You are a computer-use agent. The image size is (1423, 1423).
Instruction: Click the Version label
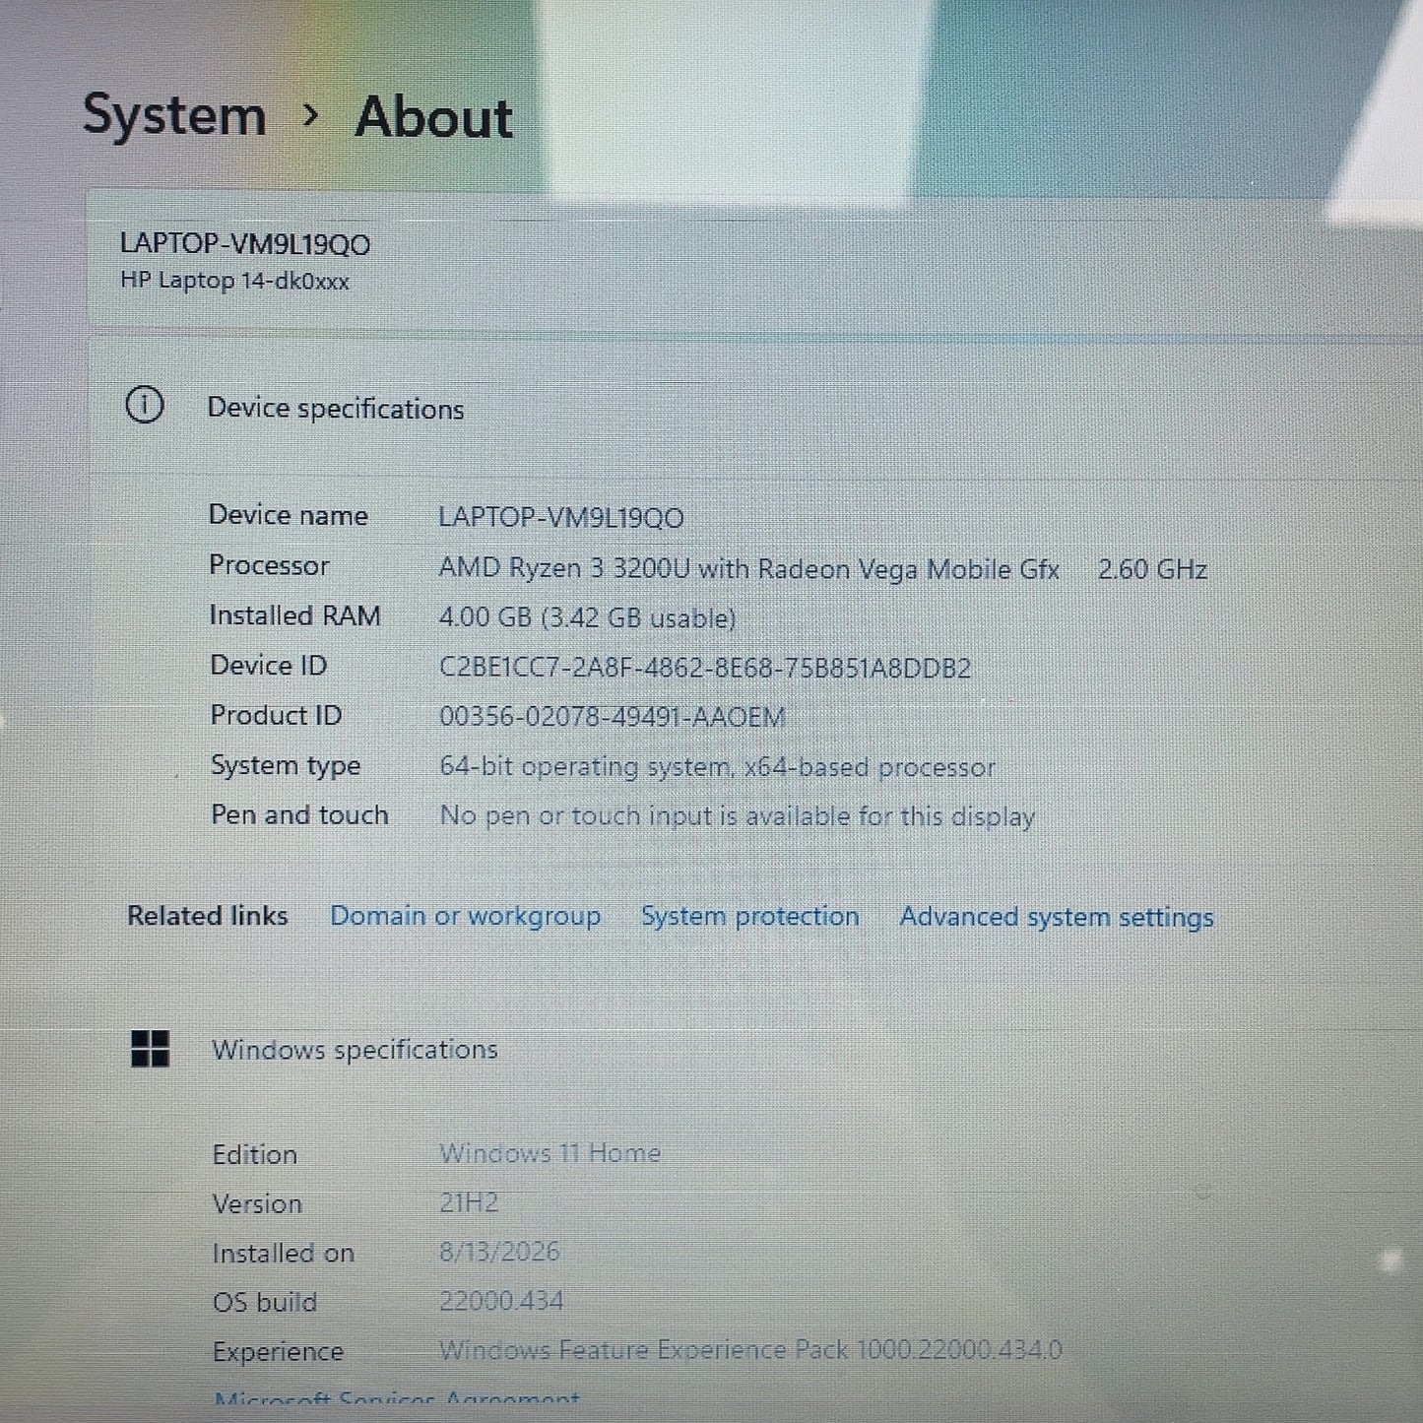258,1203
